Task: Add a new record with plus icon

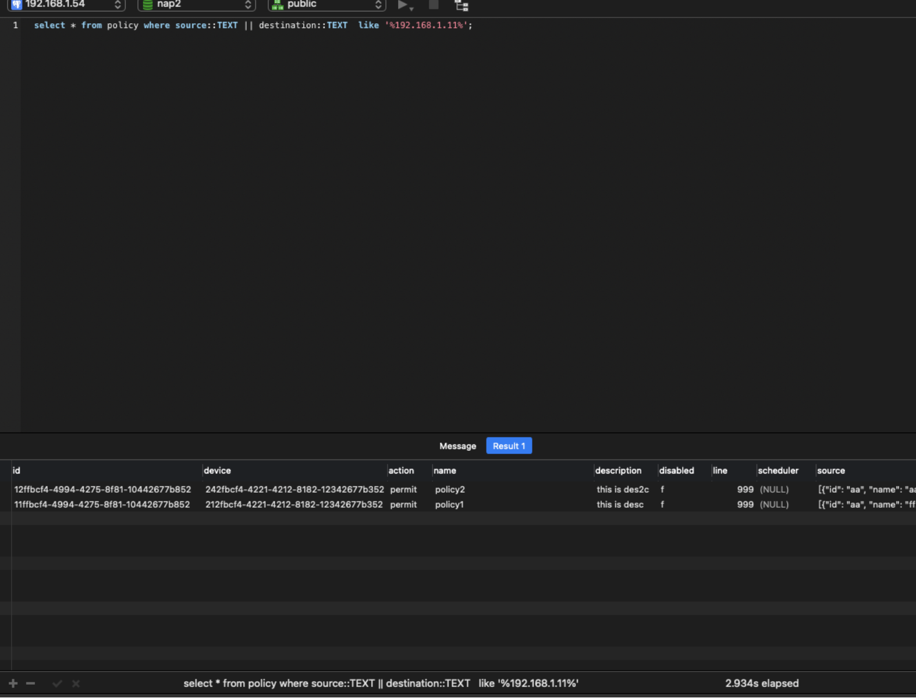Action: tap(13, 683)
